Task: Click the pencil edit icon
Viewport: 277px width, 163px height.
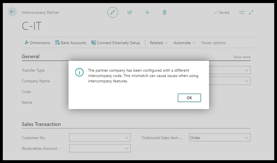Action: tap(113, 12)
